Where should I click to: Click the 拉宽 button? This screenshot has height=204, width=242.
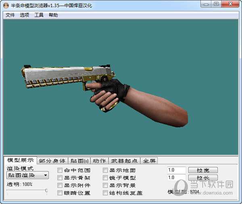[x=203, y=170]
